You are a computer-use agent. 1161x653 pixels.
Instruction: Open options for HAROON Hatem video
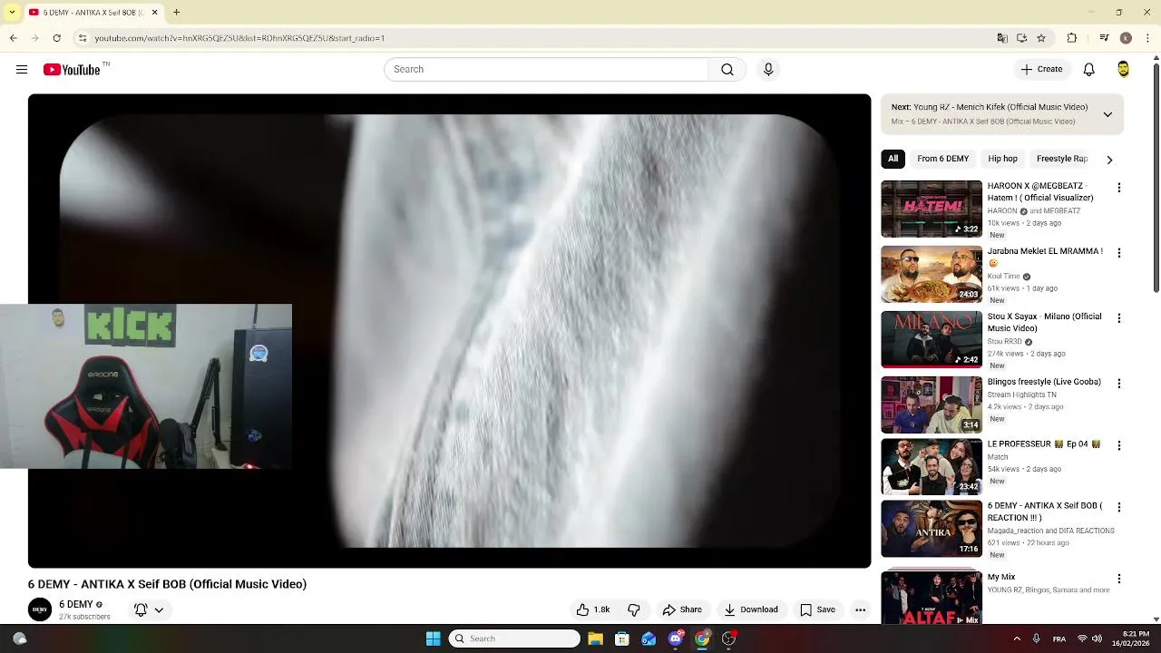(1118, 188)
